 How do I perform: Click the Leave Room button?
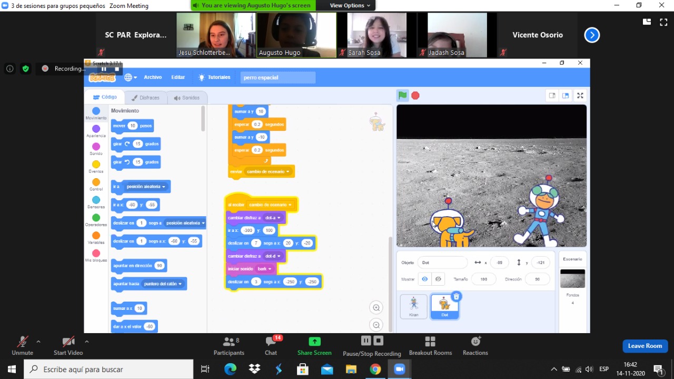(x=645, y=346)
